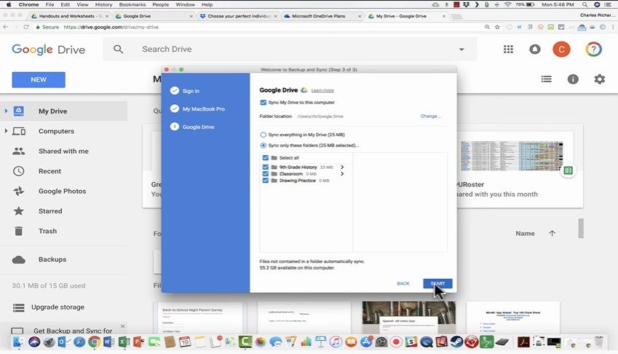Open Microsoft Excel from the Dock
The width and height of the screenshot is (618, 354).
(124, 342)
